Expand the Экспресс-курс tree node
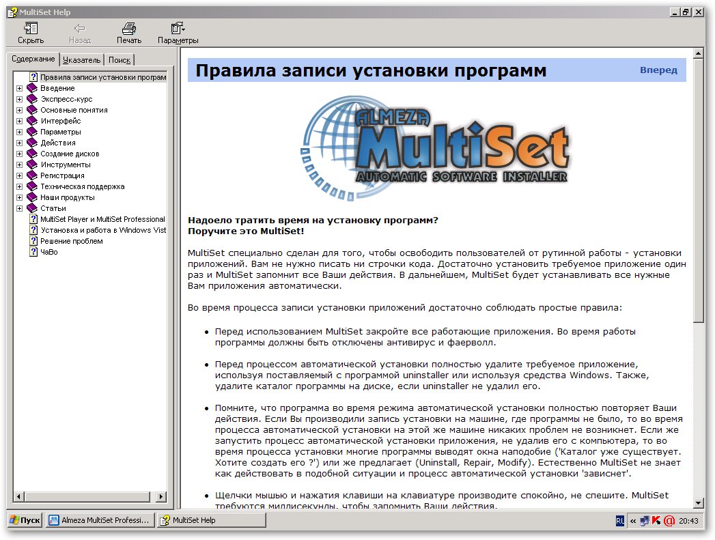This screenshot has height=540, width=715. click(19, 99)
